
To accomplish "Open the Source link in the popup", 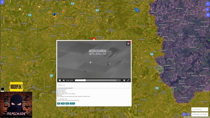I will click(68, 100).
